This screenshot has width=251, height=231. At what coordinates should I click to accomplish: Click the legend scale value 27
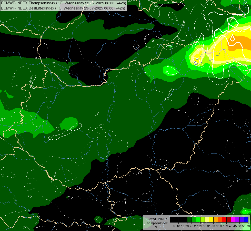coord(196,226)
